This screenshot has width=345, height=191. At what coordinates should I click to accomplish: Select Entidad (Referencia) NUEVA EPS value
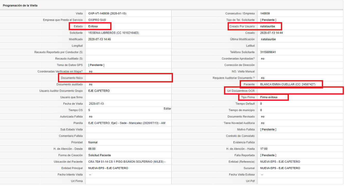[x=280, y=162]
